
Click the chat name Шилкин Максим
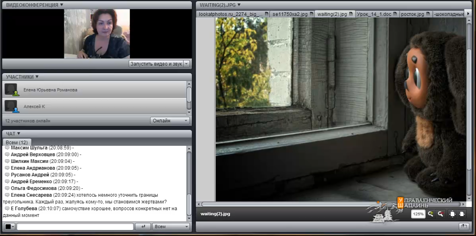point(30,161)
